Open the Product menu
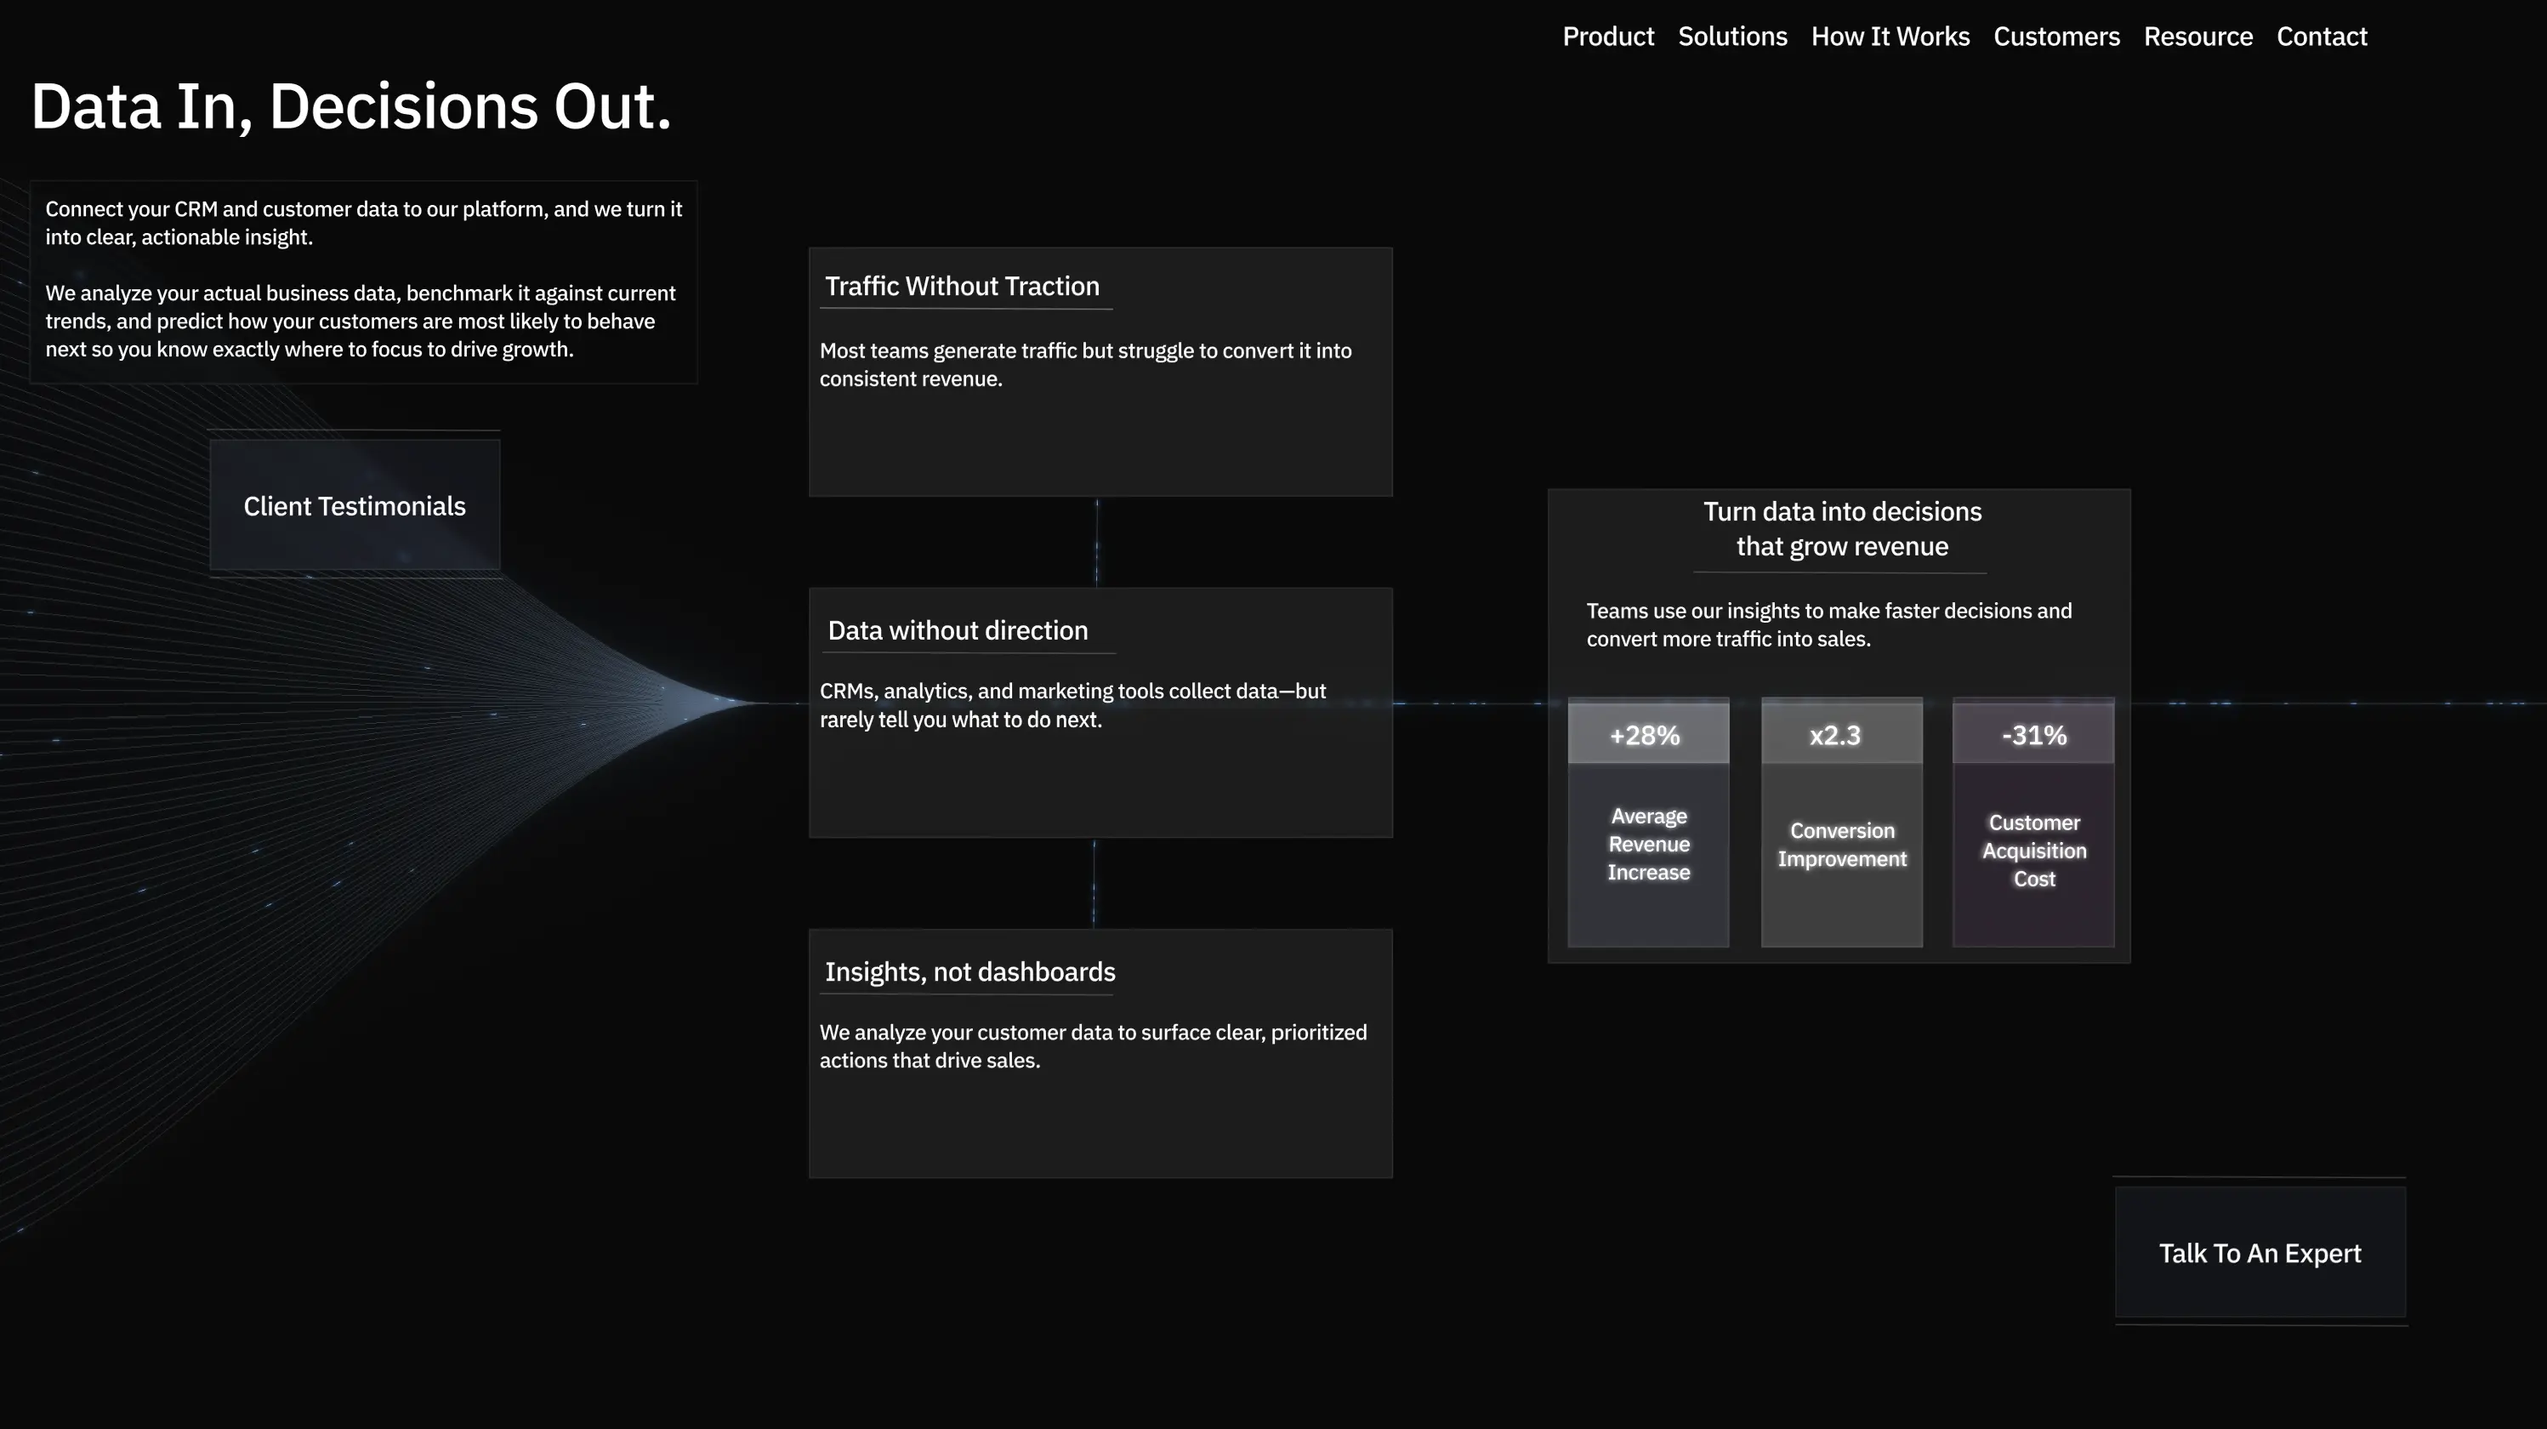This screenshot has width=2547, height=1429. tap(1609, 37)
